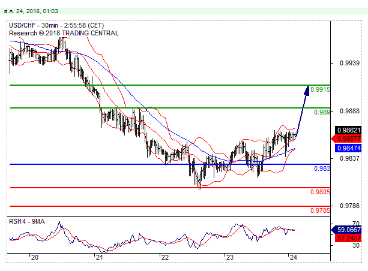
Task: Click the 59.0667 RSI value tag
Action: click(346, 230)
